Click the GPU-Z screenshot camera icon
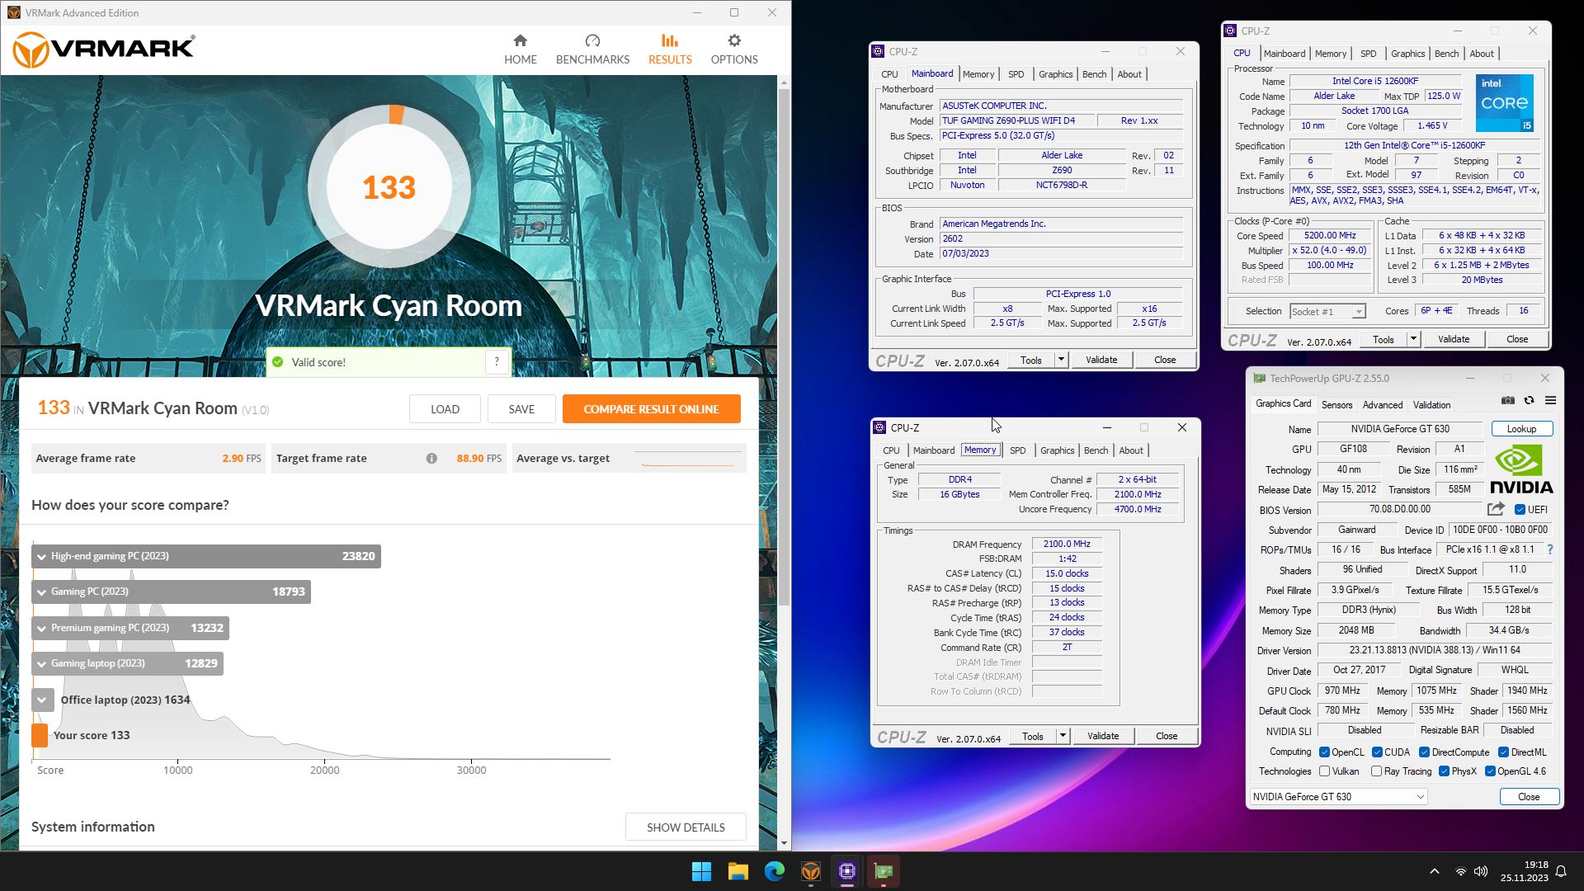This screenshot has height=891, width=1584. (x=1508, y=401)
